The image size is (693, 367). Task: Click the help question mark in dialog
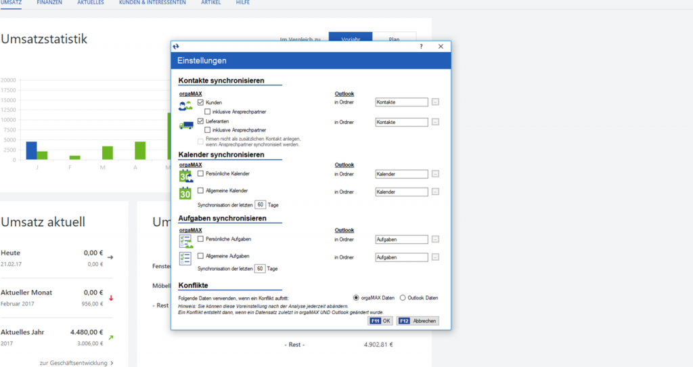[x=421, y=47]
